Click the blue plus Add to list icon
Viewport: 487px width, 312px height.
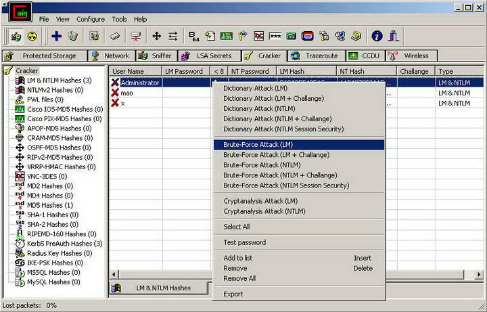(x=57, y=36)
